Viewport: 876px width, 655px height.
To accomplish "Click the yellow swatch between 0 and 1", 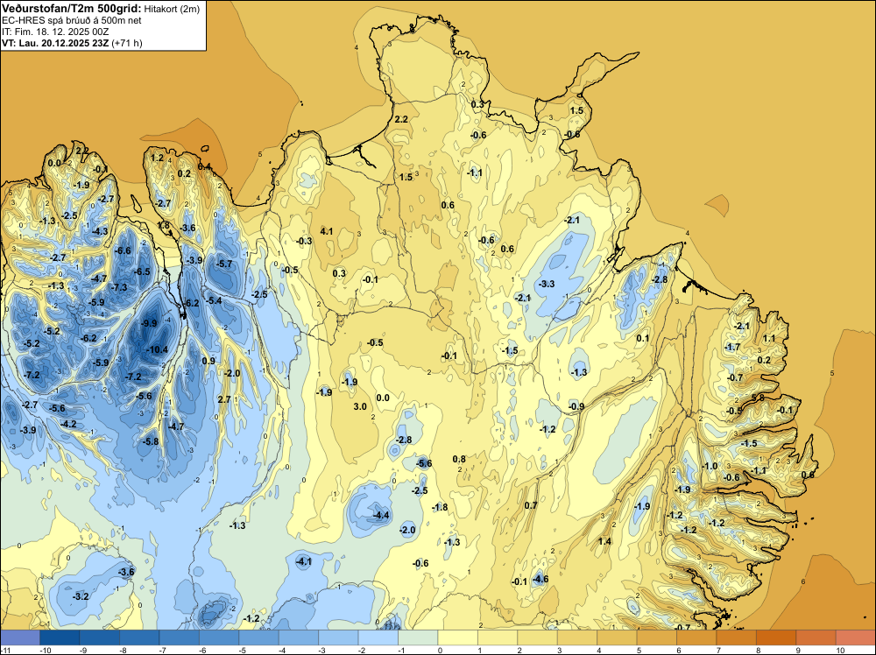I will click(x=457, y=637).
